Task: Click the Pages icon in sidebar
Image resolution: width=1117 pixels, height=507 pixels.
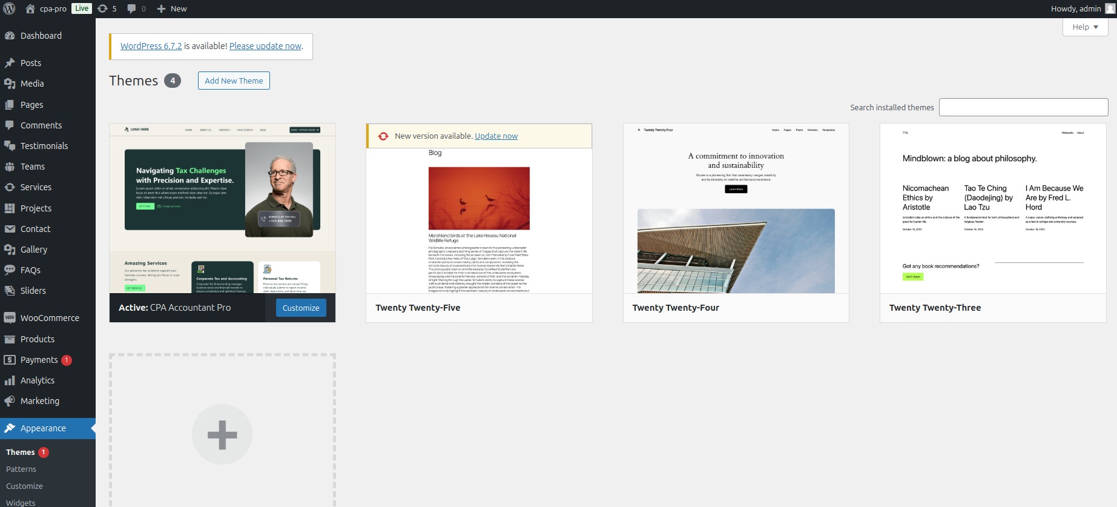Action: click(x=10, y=105)
